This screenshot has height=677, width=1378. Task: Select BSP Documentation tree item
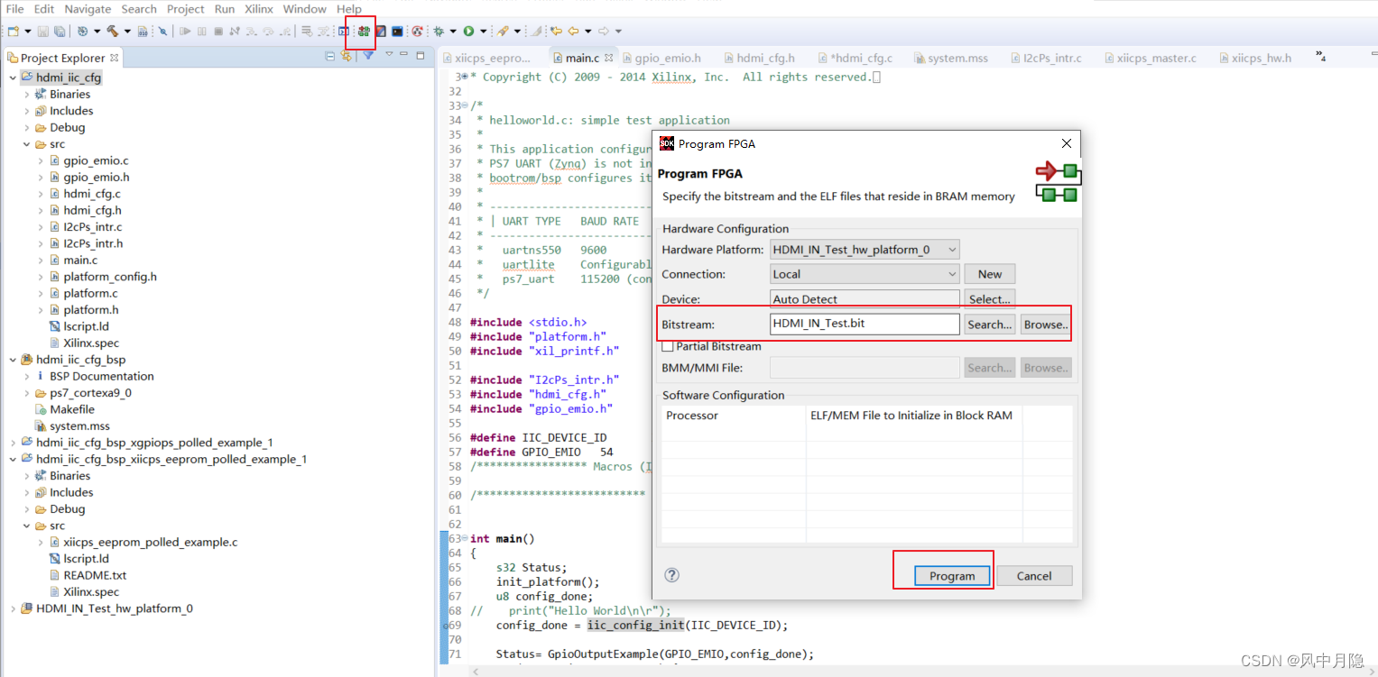101,376
